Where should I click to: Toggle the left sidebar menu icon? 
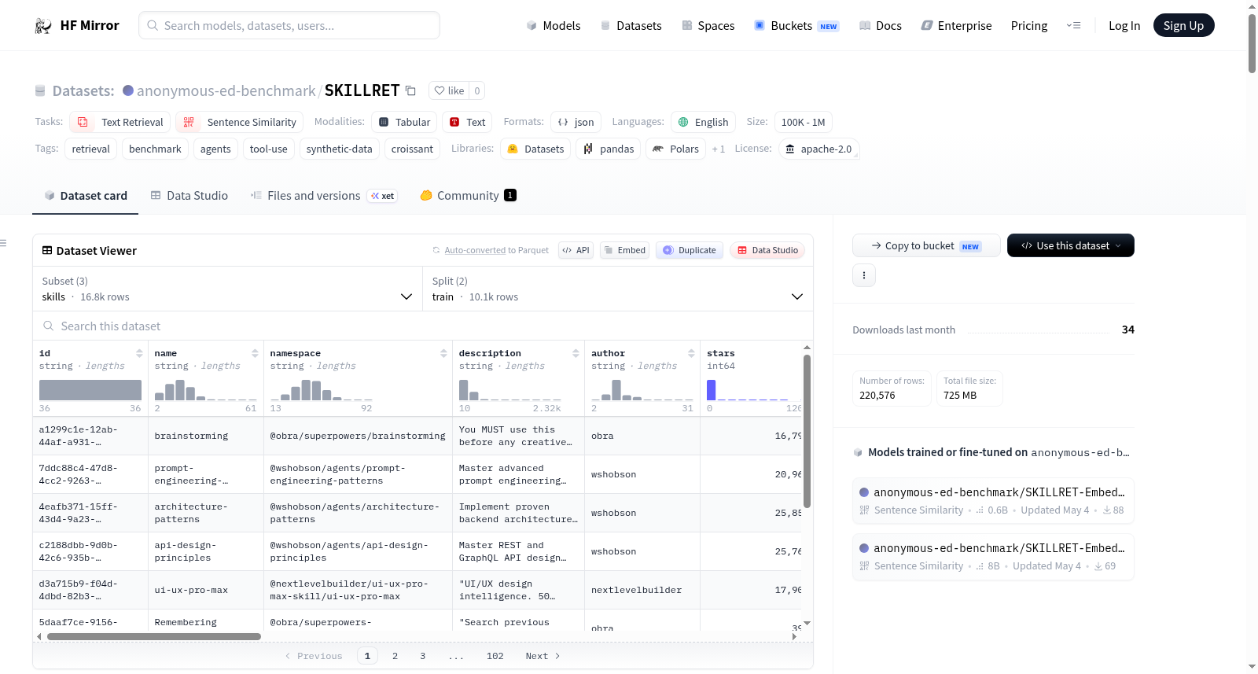[x=4, y=243]
